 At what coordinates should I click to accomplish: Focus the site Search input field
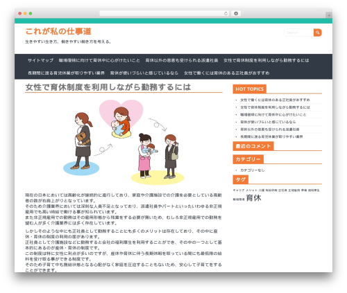[299, 33]
